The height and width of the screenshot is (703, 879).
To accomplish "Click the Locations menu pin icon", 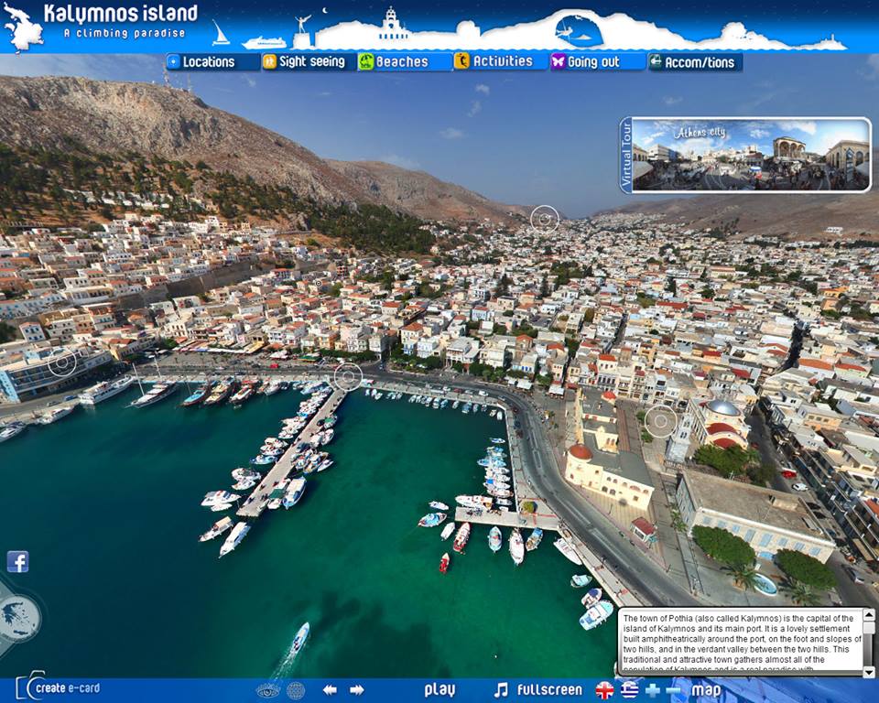I will [x=174, y=61].
